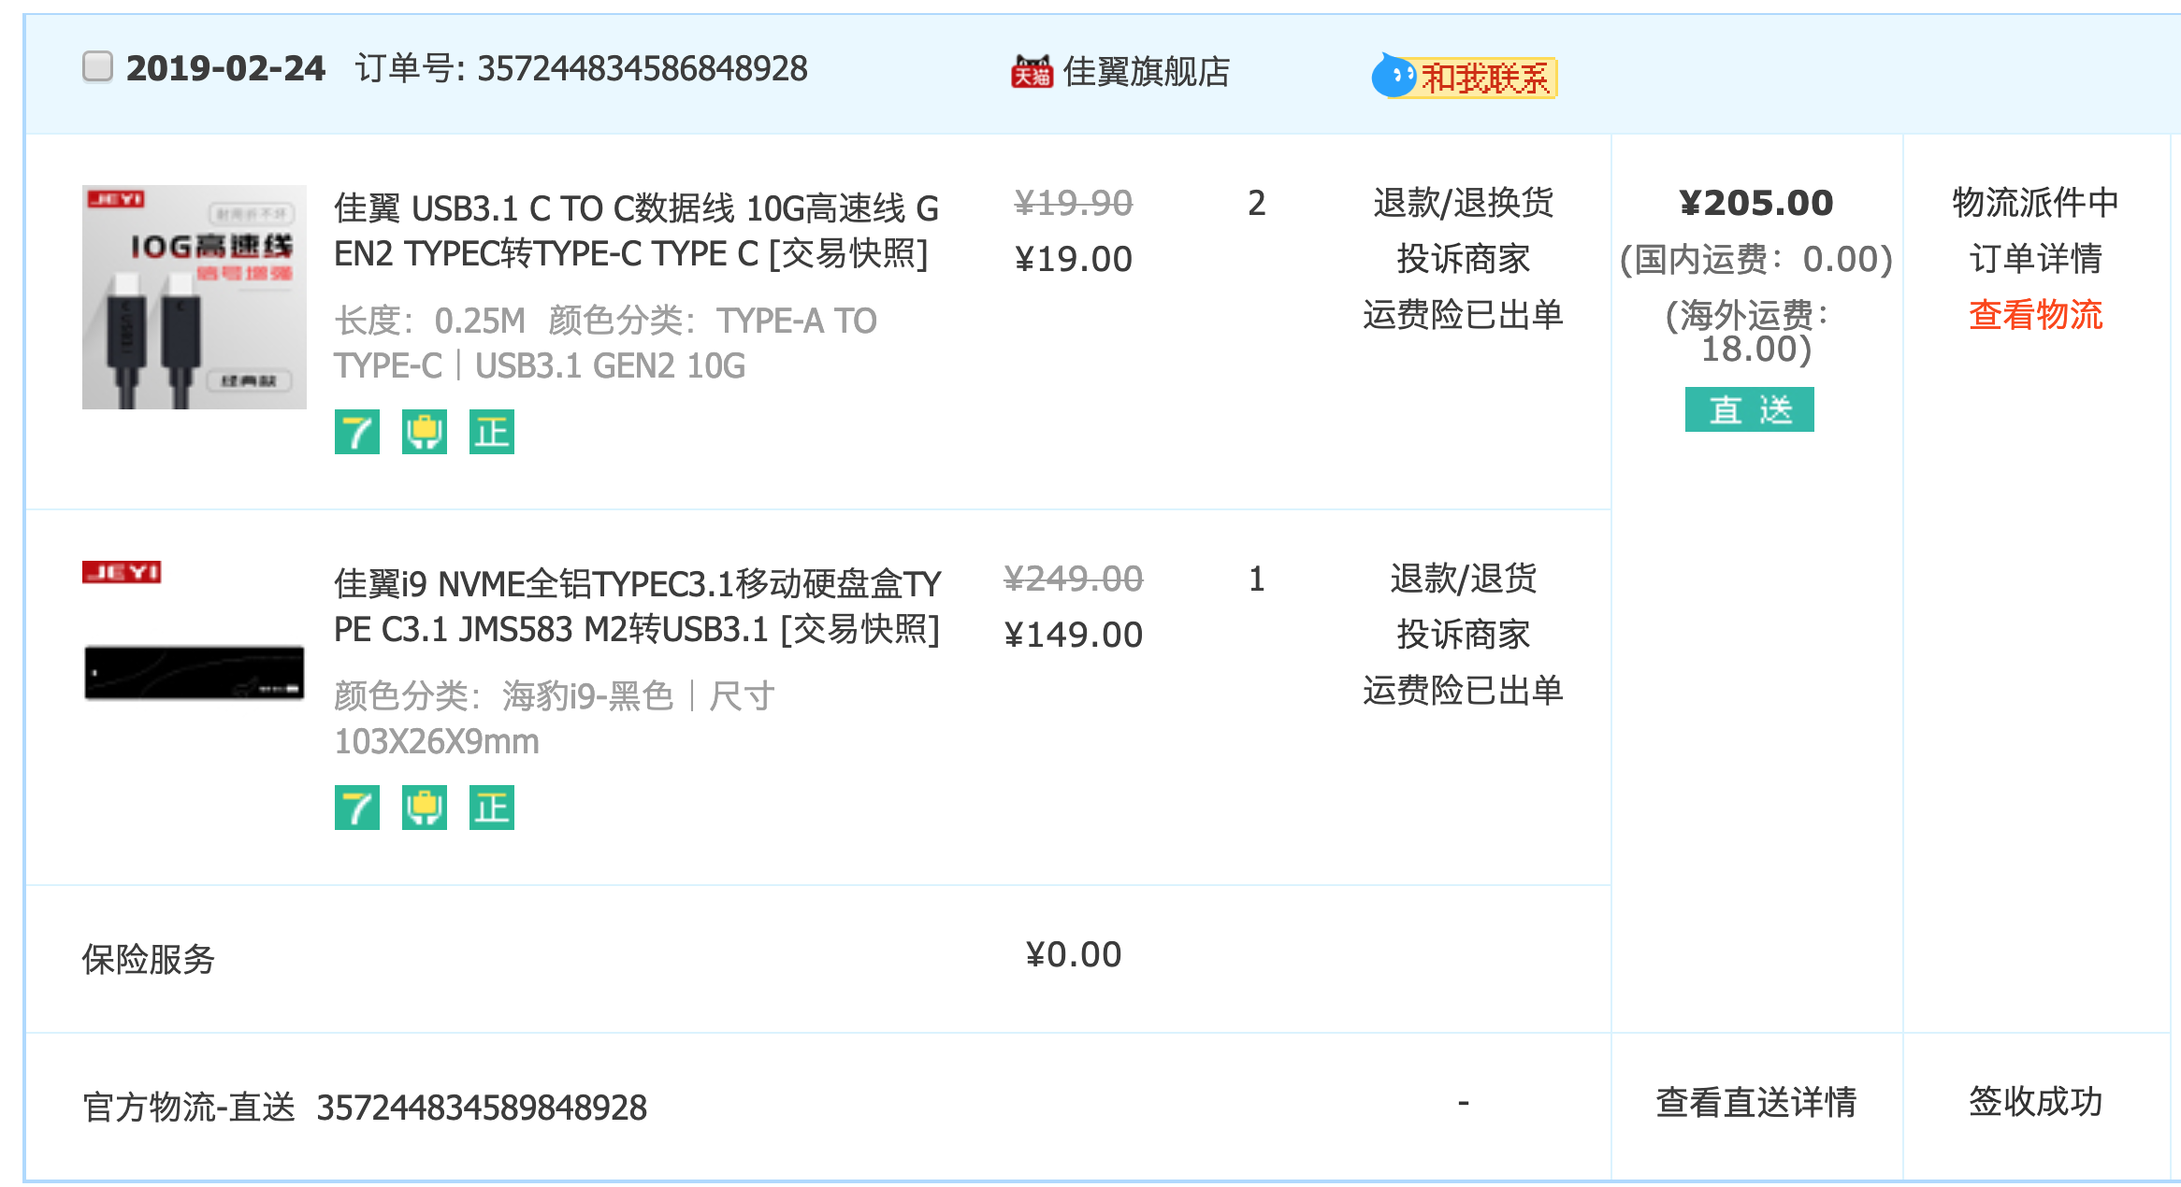Open 运费险已出单 for the cable item
The image size is (2181, 1187).
coord(1464,315)
